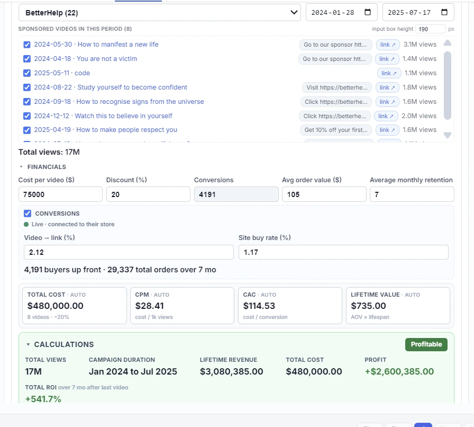Screen dimensions: 474x427
Task: Uncheck 'How to recognise signs from the universe'
Action: point(27,102)
